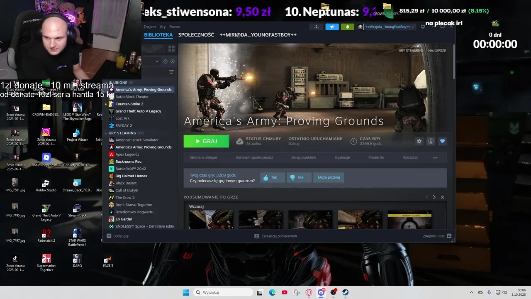The height and width of the screenshot is (299, 531).
Task: Switch to the Społeczność tab
Action: tap(196, 35)
